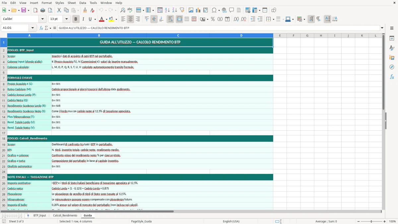
Task: Toggle Underline formatting
Action: (90, 19)
